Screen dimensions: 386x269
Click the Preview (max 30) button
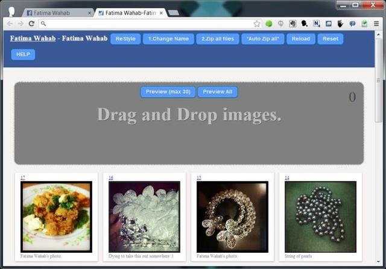168,92
